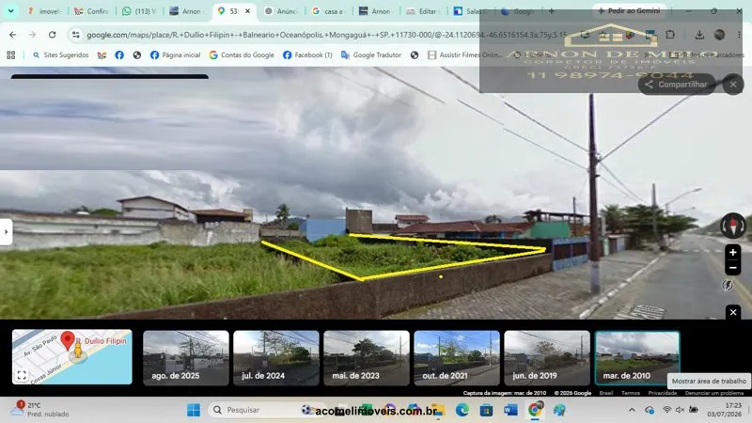Click the 'Termos' footer link
Image resolution: width=752 pixels, height=423 pixels.
(x=630, y=393)
